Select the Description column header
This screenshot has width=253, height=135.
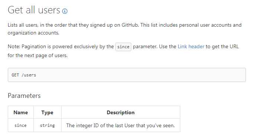[x=121, y=112]
